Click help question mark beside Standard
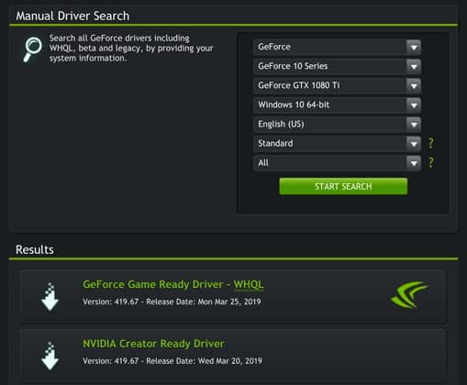Viewport: 467px width, 385px height. pyautogui.click(x=430, y=143)
